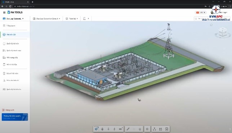
Task: Open the Model Browser tree icon
Action: coord(155,129)
